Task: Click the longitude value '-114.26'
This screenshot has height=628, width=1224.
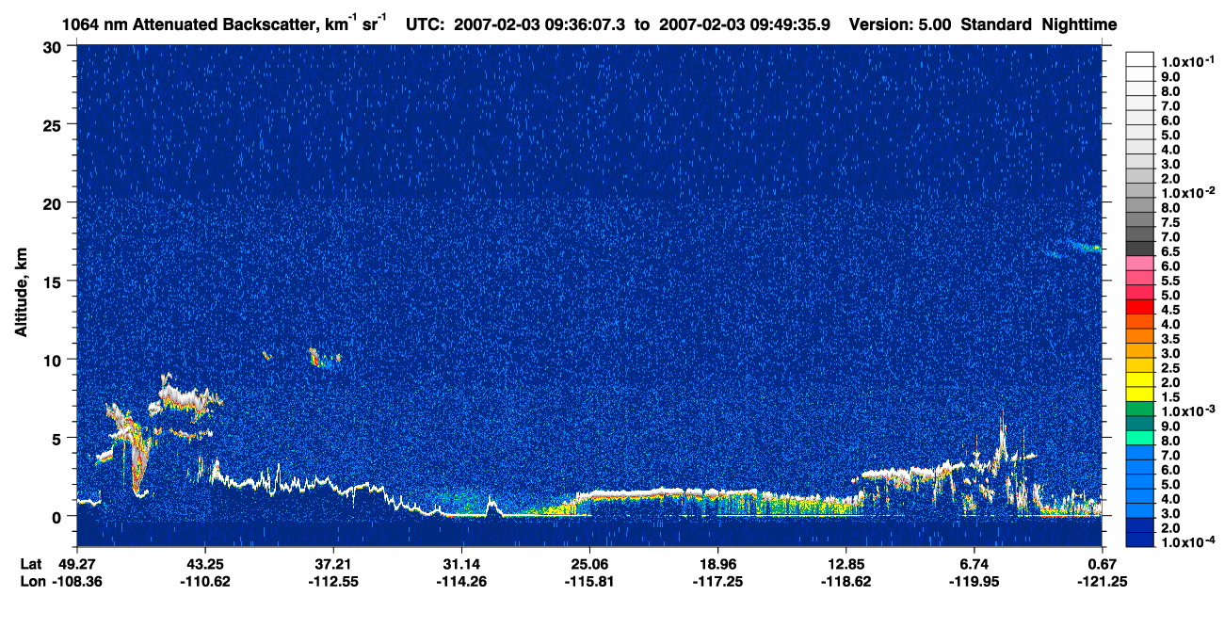Action: pos(461,581)
